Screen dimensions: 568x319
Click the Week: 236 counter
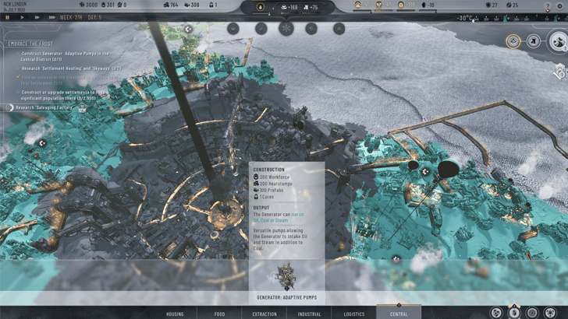click(71, 17)
